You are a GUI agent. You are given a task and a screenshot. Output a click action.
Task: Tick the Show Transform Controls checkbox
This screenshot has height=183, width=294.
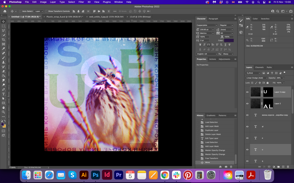46,11
